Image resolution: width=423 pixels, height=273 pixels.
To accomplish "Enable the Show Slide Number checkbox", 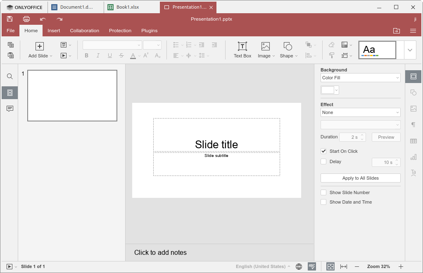I will 324,192.
